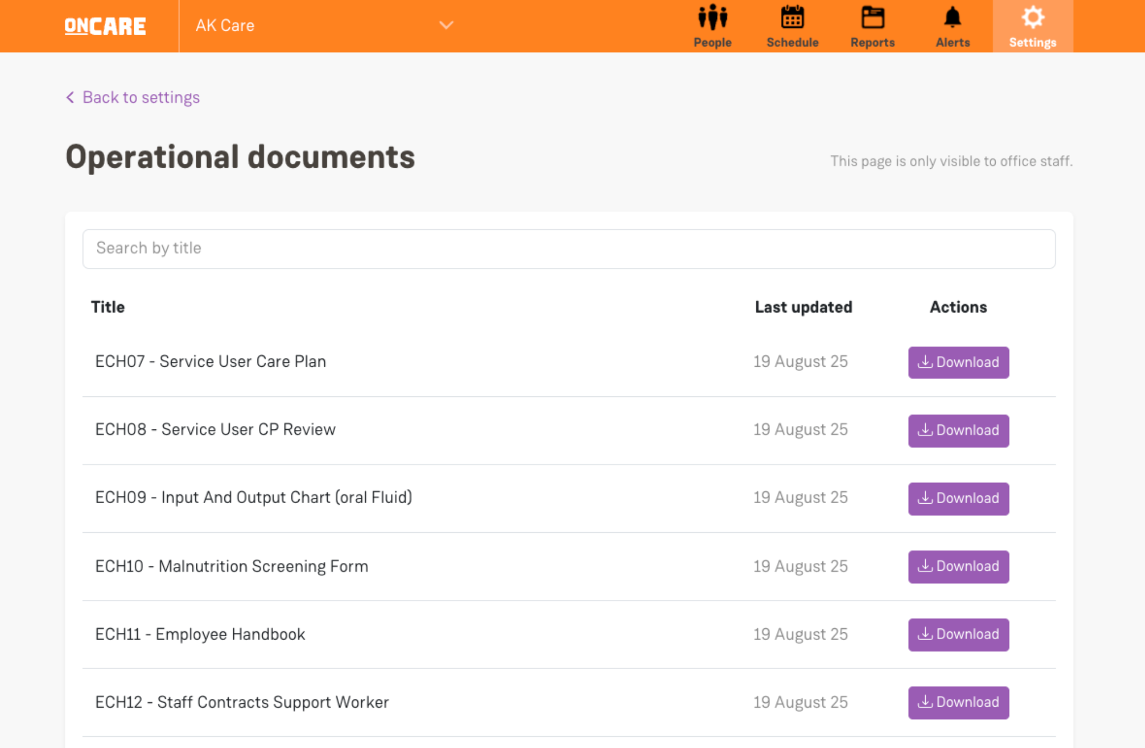Download ECH09 Input And Output Chart
Viewport: 1145px width, 748px height.
point(958,498)
